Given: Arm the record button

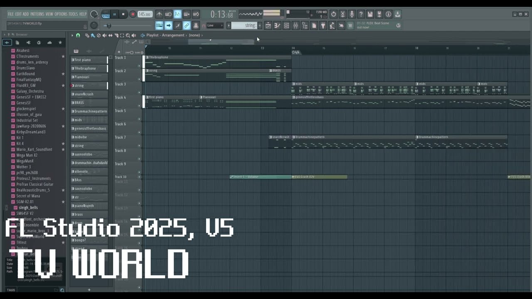Looking at the screenshot, I should (133, 15).
